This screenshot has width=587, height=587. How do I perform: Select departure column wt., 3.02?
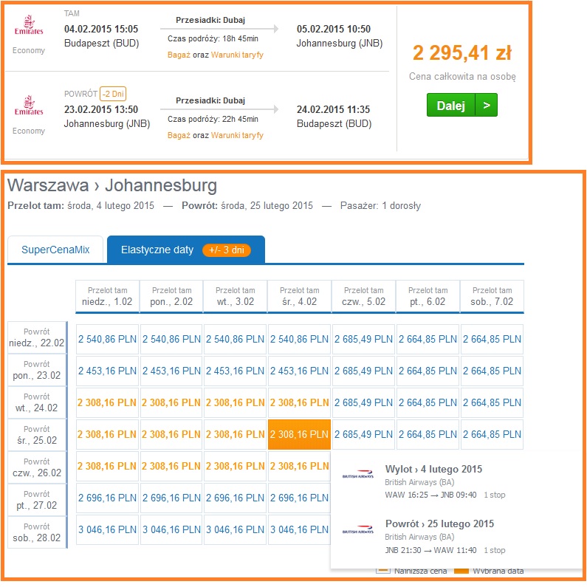[x=236, y=296]
